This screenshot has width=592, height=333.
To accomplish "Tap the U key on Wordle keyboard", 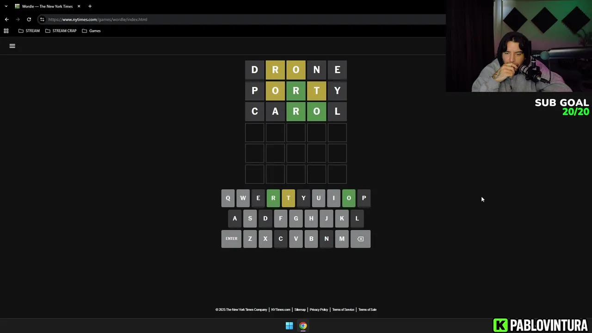I will click(318, 198).
